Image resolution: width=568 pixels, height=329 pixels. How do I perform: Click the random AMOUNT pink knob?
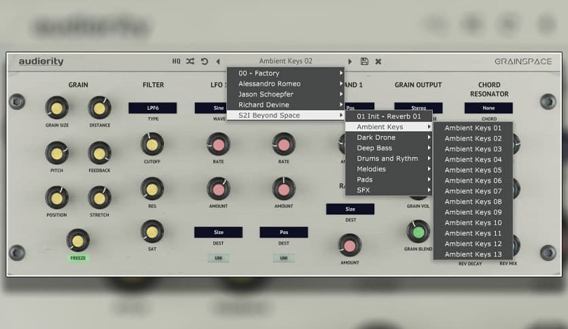pos(350,245)
